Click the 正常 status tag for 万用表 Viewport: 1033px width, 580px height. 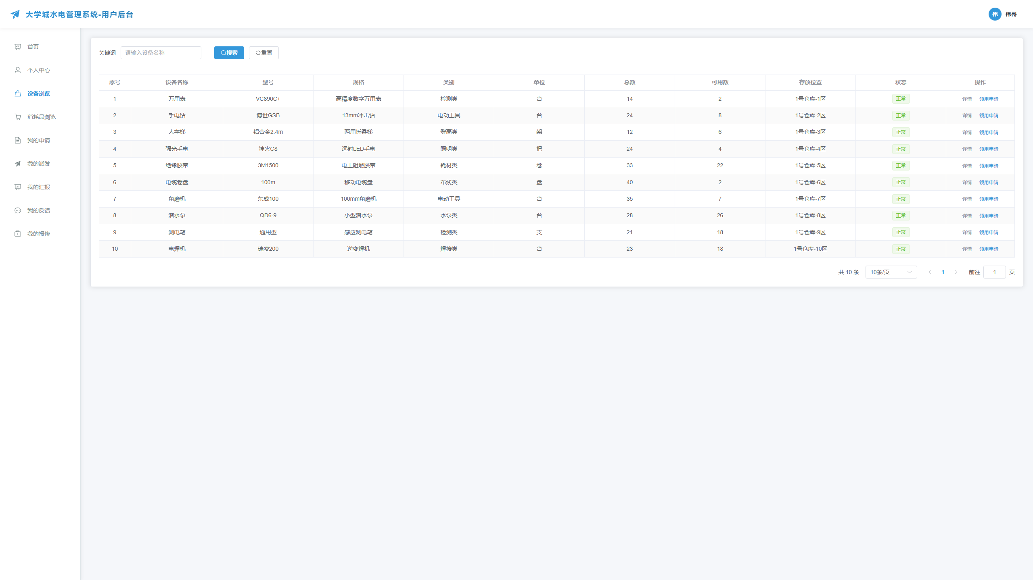tap(901, 99)
